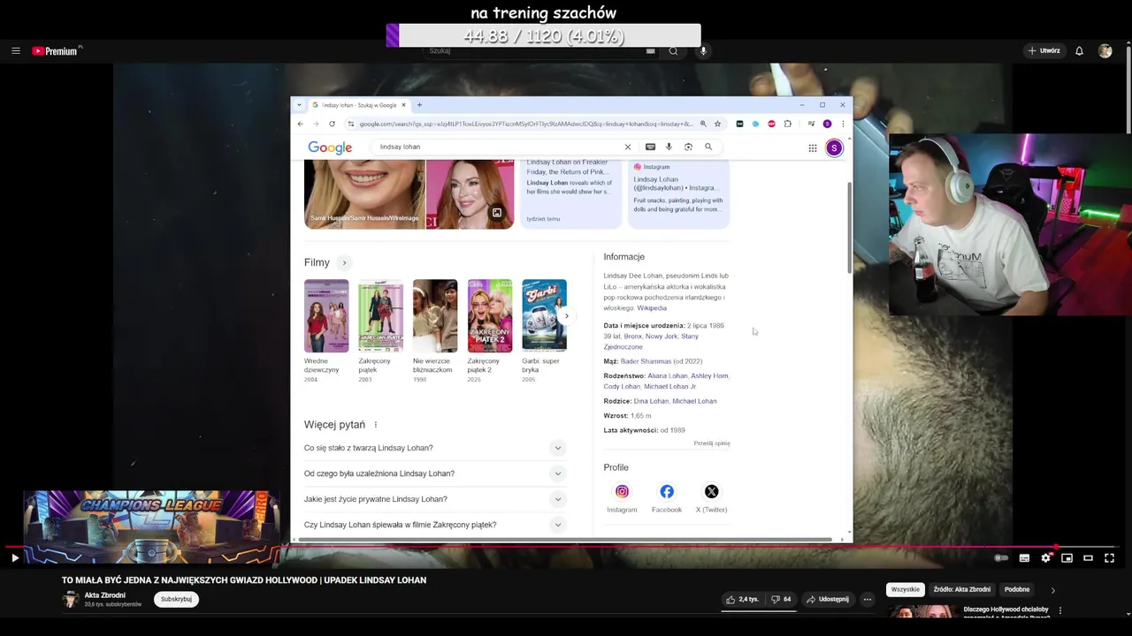Select the Źródło: Akta Zbrodni chip
The height and width of the screenshot is (636, 1132).
pyautogui.click(x=961, y=589)
